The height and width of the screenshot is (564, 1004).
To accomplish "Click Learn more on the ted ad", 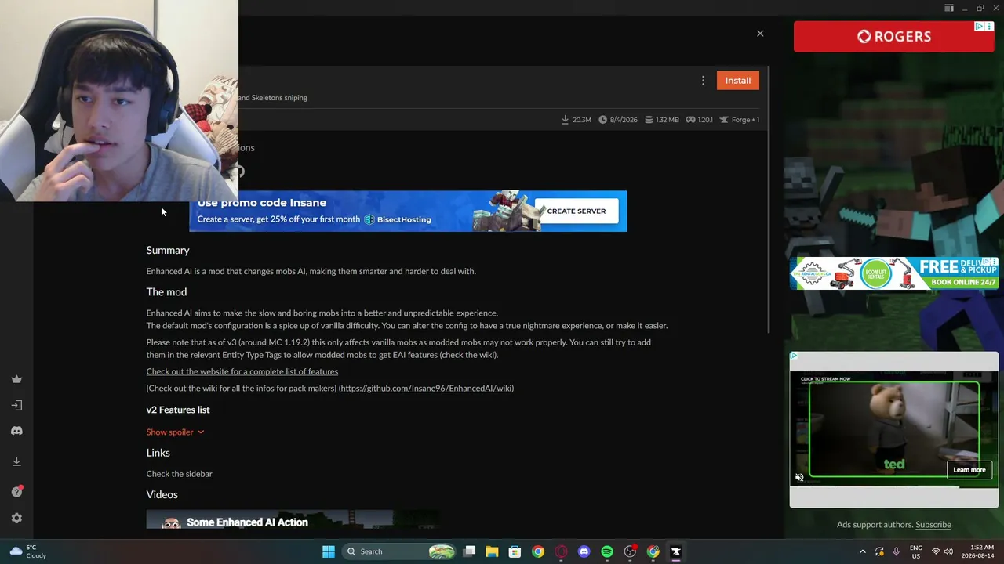I will pyautogui.click(x=969, y=469).
